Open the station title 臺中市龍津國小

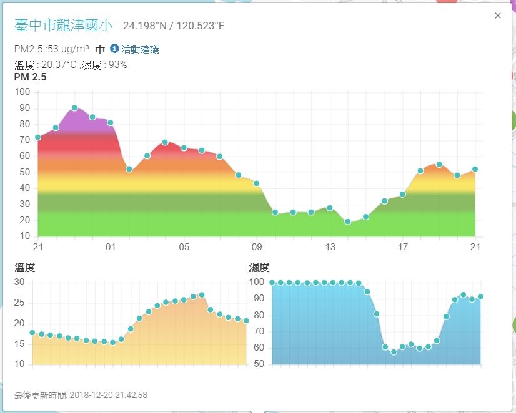[64, 26]
